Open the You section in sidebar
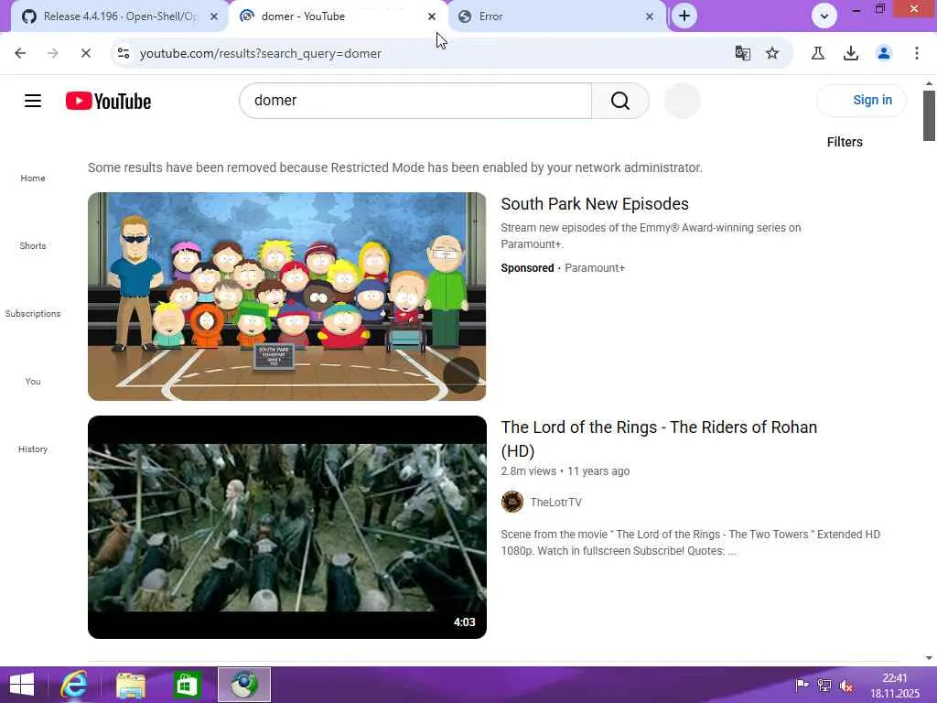This screenshot has width=937, height=703. [x=33, y=382]
